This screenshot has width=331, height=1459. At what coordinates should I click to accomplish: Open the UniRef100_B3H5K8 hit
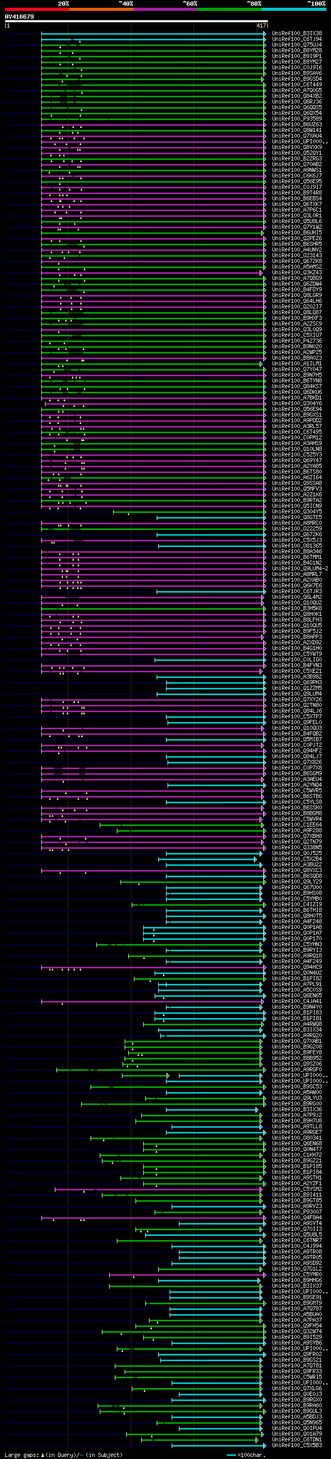click(x=297, y=608)
